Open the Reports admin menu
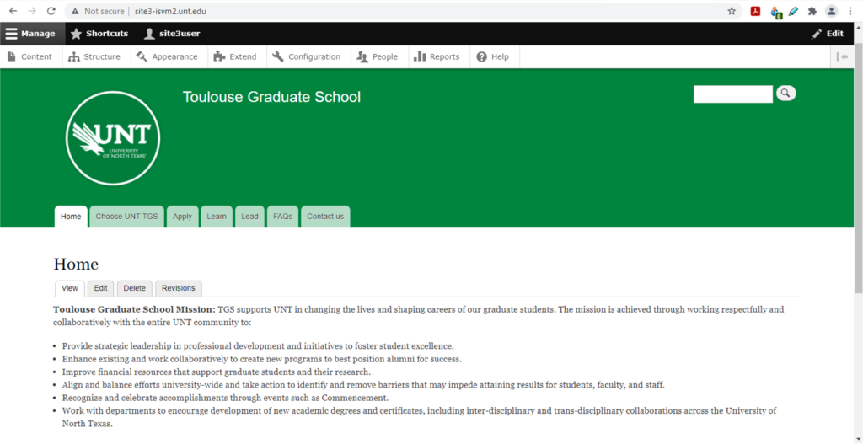Screen dimensions: 863x444 pyautogui.click(x=437, y=56)
